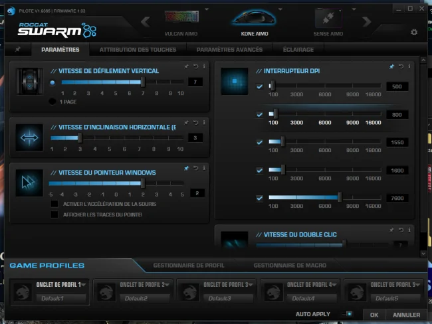Open Gestionnaire de Macro
Viewport: 432px width, 324px height.
pos(290,266)
